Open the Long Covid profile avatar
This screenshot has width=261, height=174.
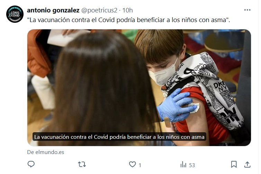[x=15, y=14]
